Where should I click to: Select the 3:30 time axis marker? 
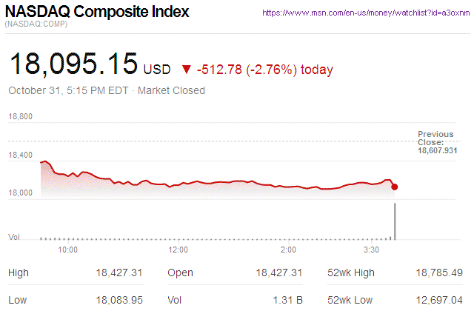tap(373, 250)
